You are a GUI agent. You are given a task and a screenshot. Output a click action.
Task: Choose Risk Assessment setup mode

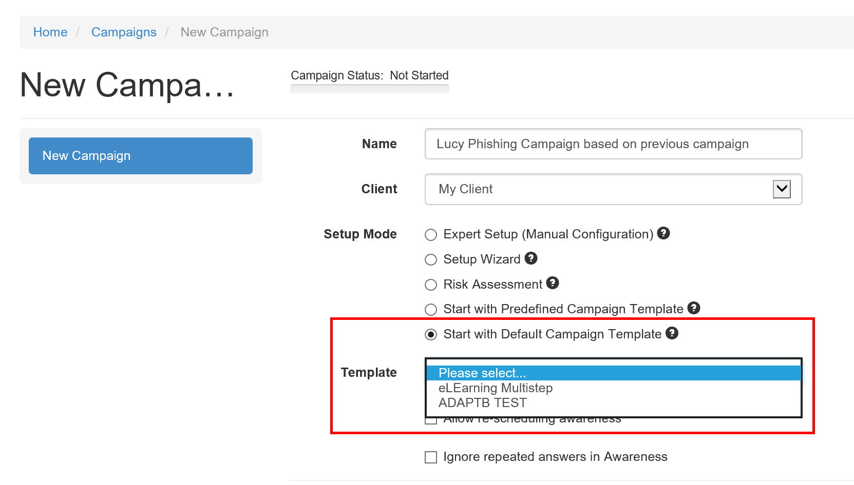[x=431, y=285]
